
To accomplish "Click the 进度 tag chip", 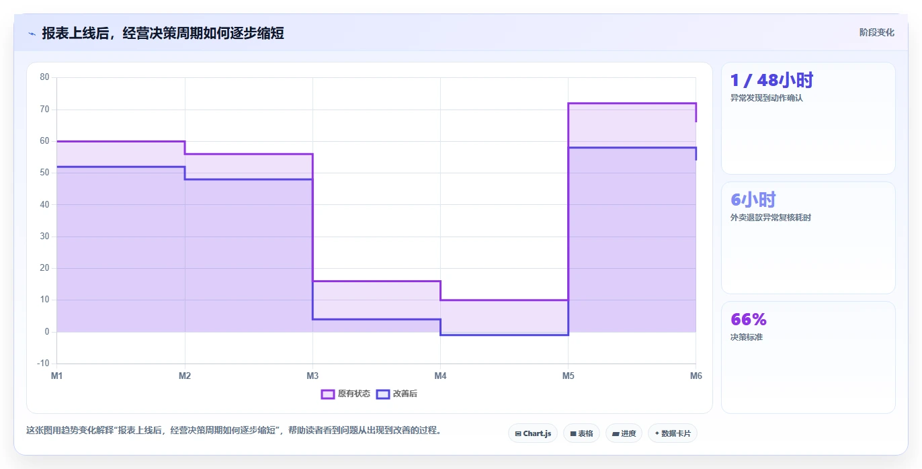I will point(624,433).
